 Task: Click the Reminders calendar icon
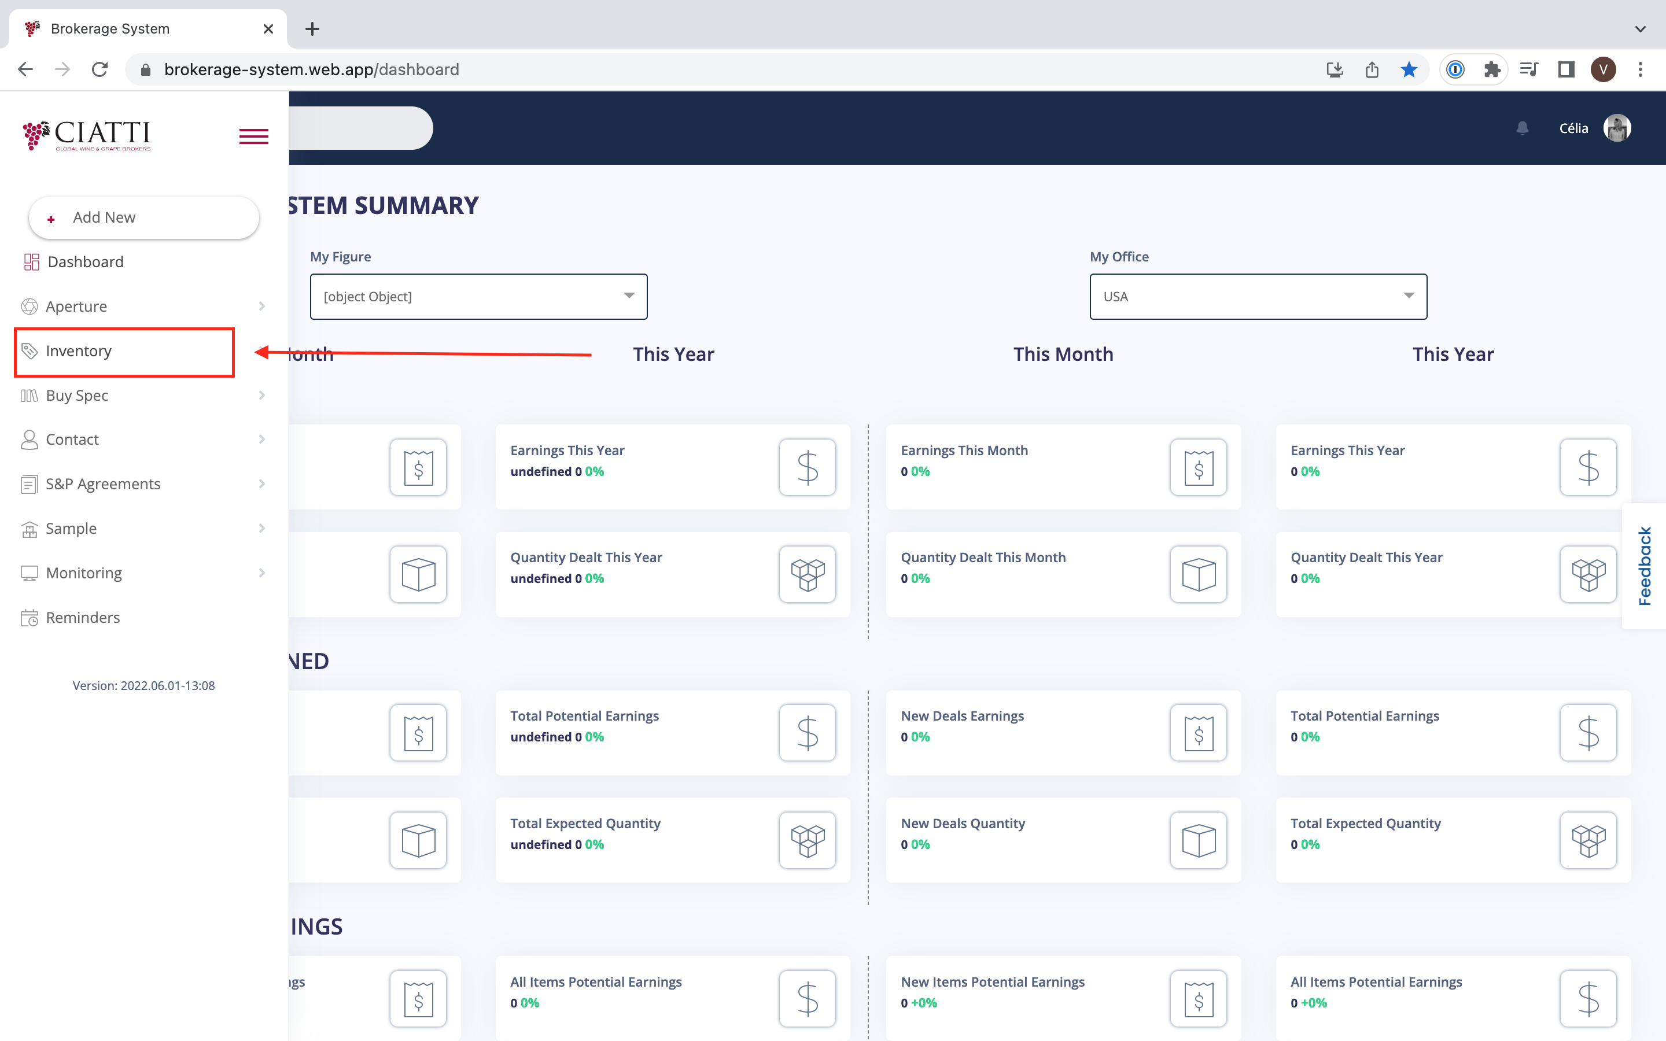30,618
